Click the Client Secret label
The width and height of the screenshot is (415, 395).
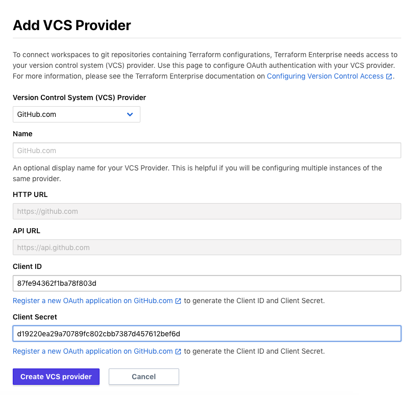coord(35,317)
